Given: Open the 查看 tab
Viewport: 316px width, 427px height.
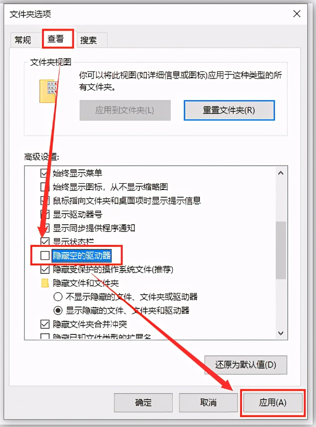Looking at the screenshot, I should click(x=58, y=39).
